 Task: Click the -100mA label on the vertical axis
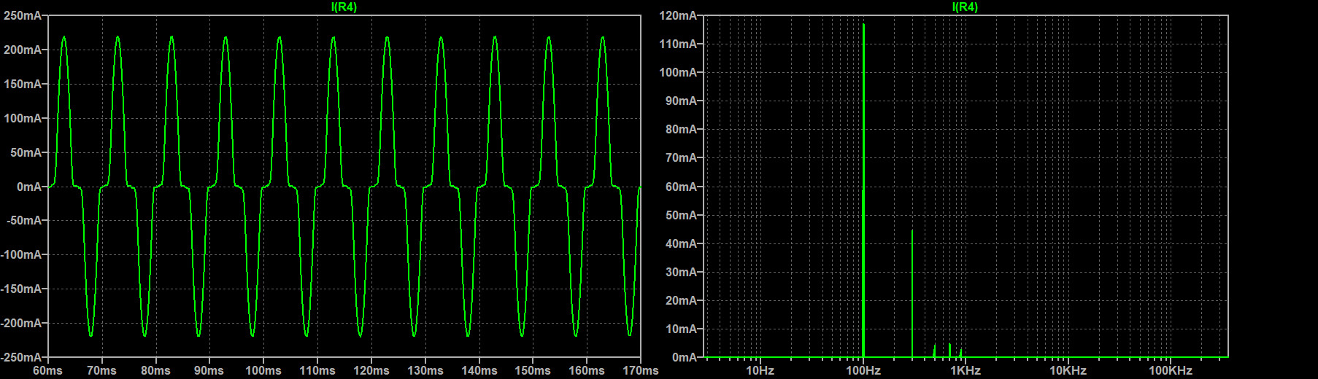(21, 254)
